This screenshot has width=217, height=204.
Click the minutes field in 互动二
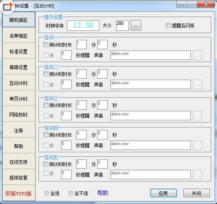coord(81,74)
